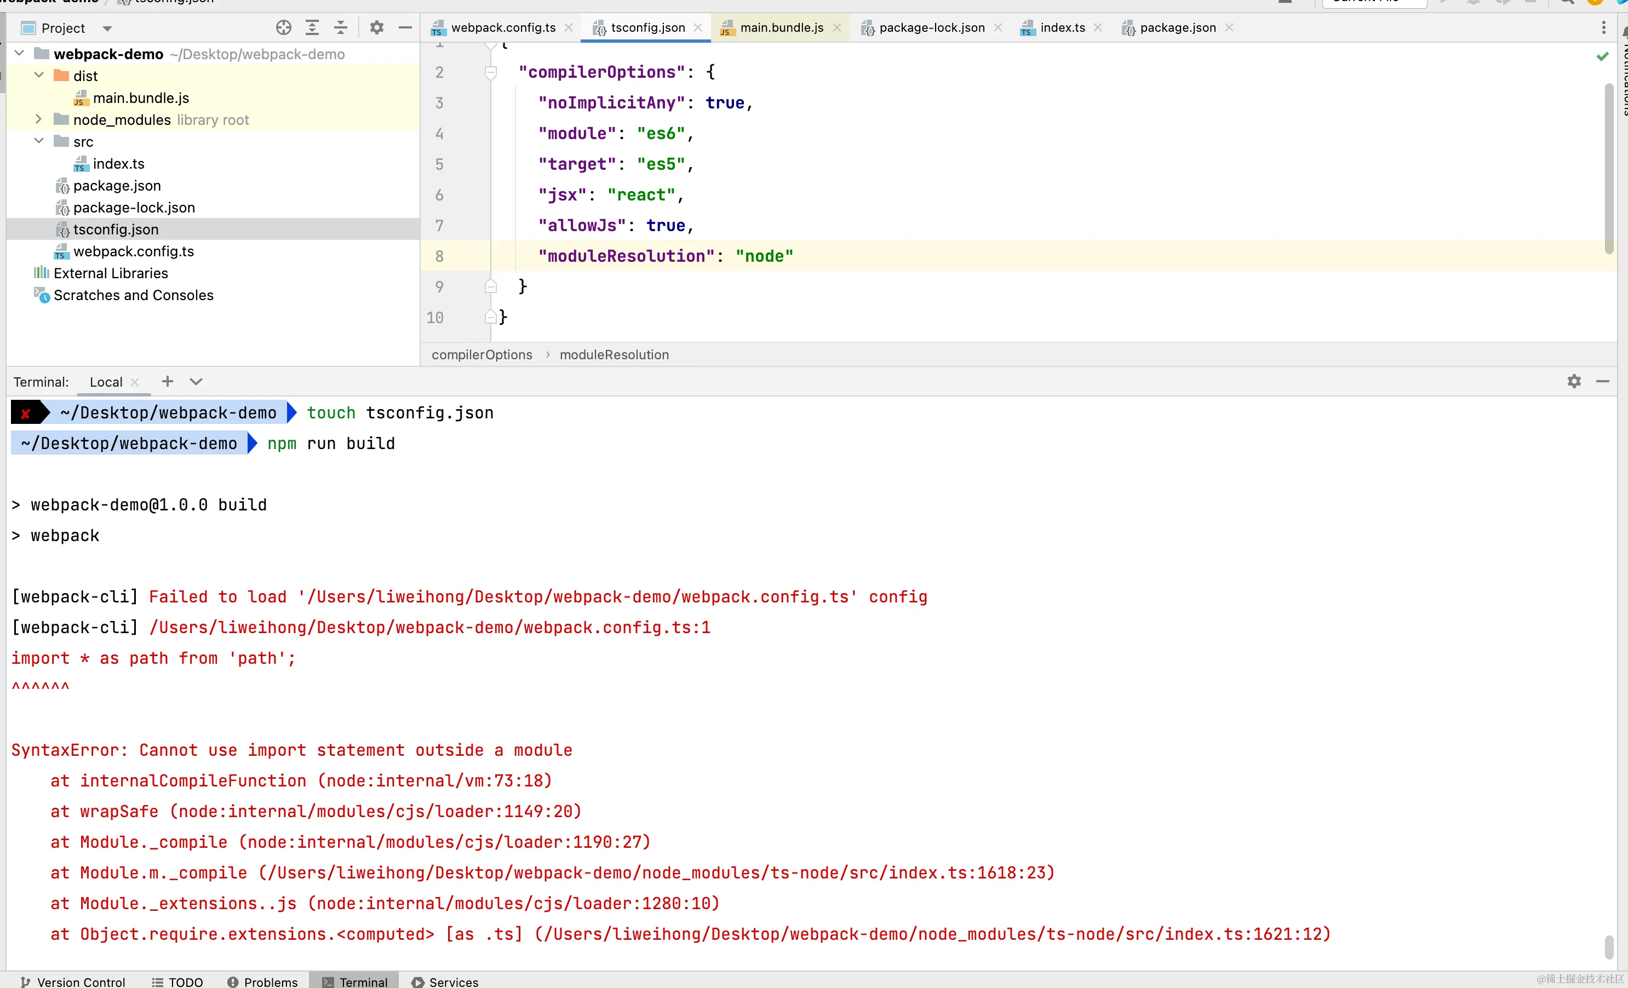Click the terminal vertical scrollbar
Screen dimensions: 1628x988
pos(1609,947)
